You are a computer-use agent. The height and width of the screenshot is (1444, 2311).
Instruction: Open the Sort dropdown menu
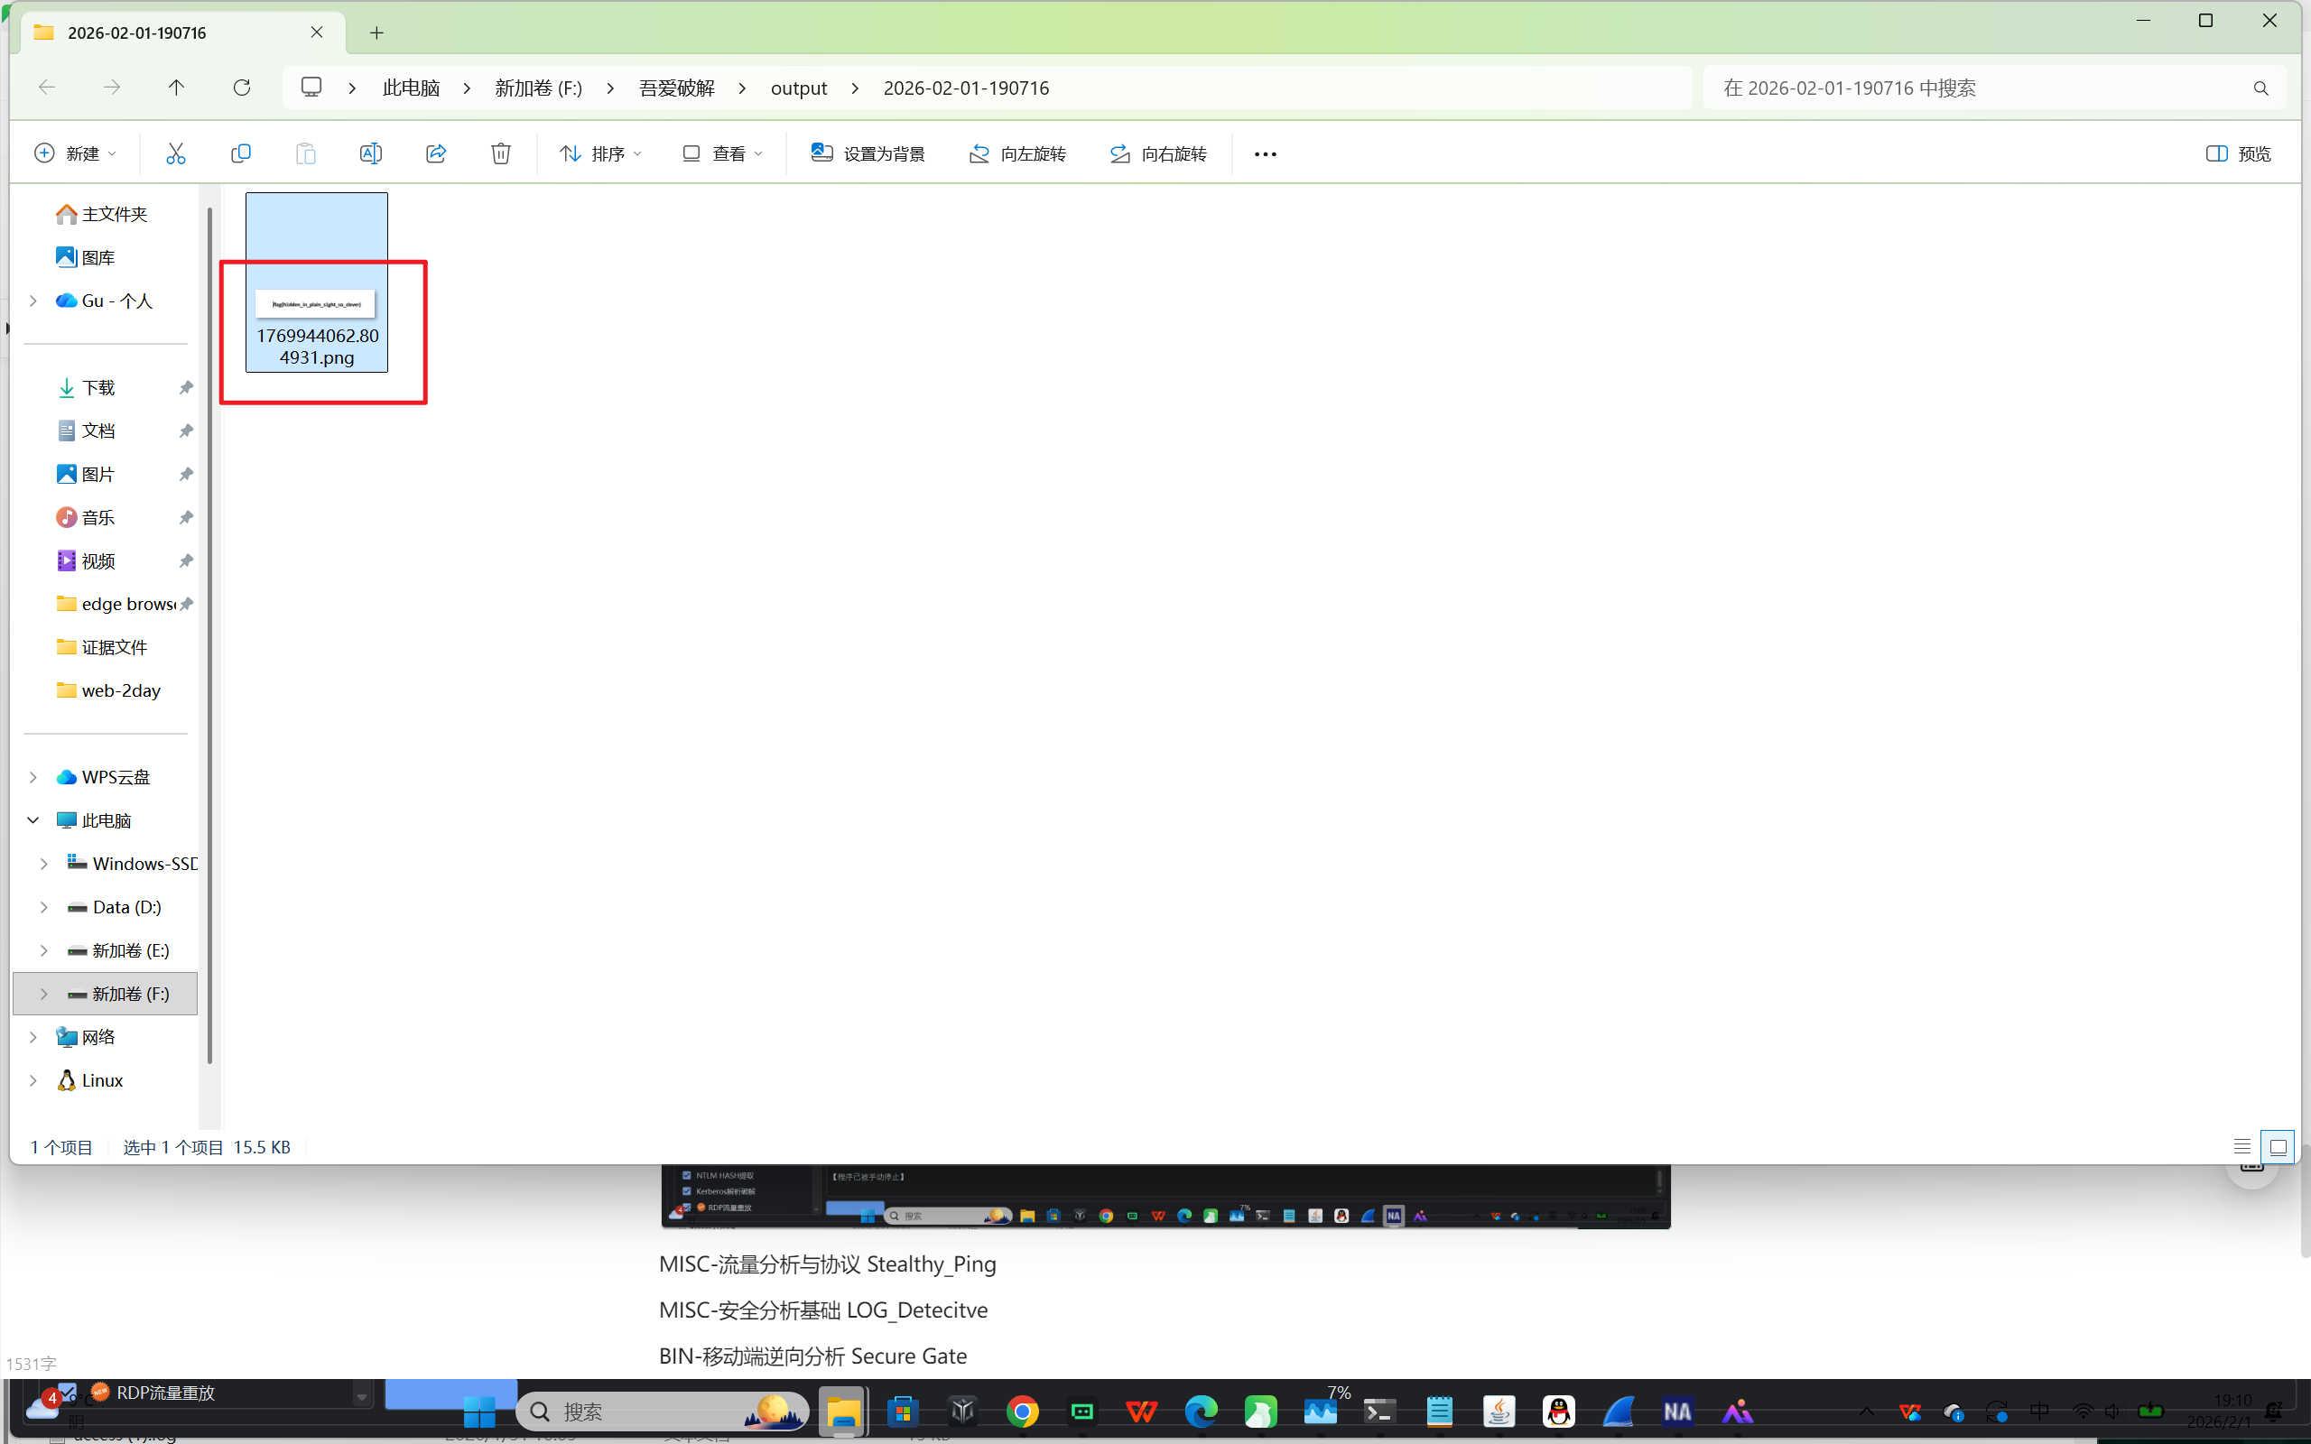[x=599, y=153]
